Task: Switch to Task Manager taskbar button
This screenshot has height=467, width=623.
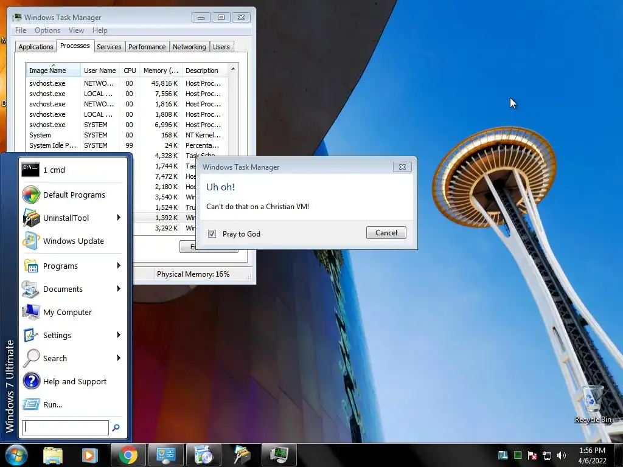Action: 279,455
